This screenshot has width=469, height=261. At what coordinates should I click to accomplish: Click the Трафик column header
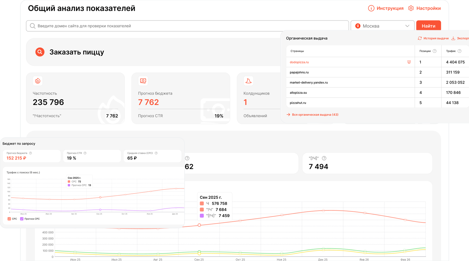[451, 51]
